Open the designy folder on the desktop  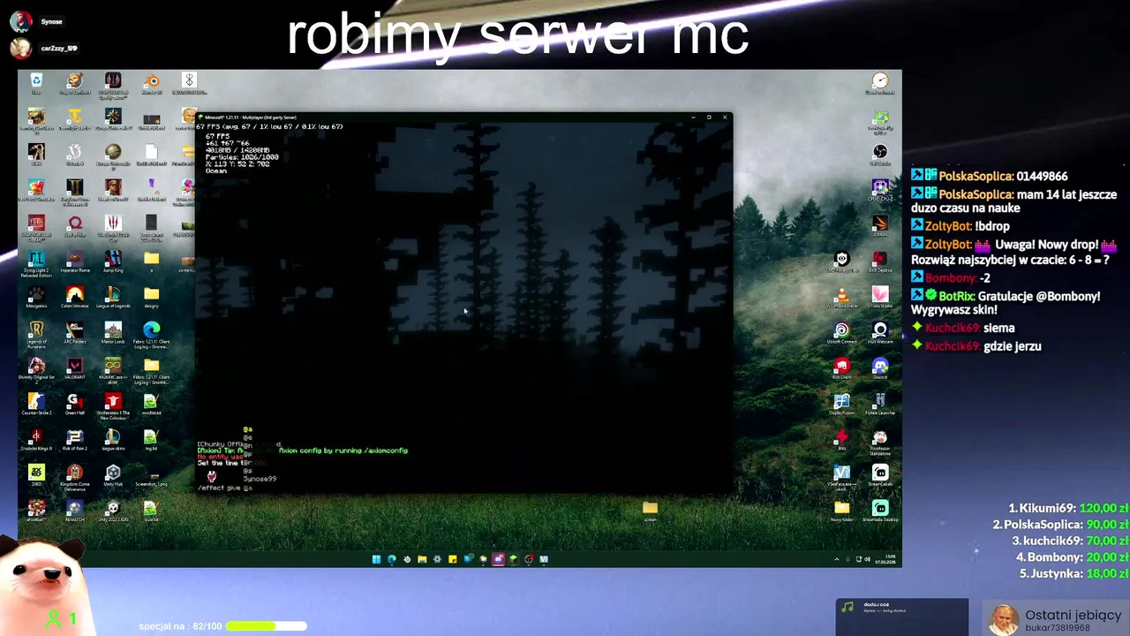151,297
